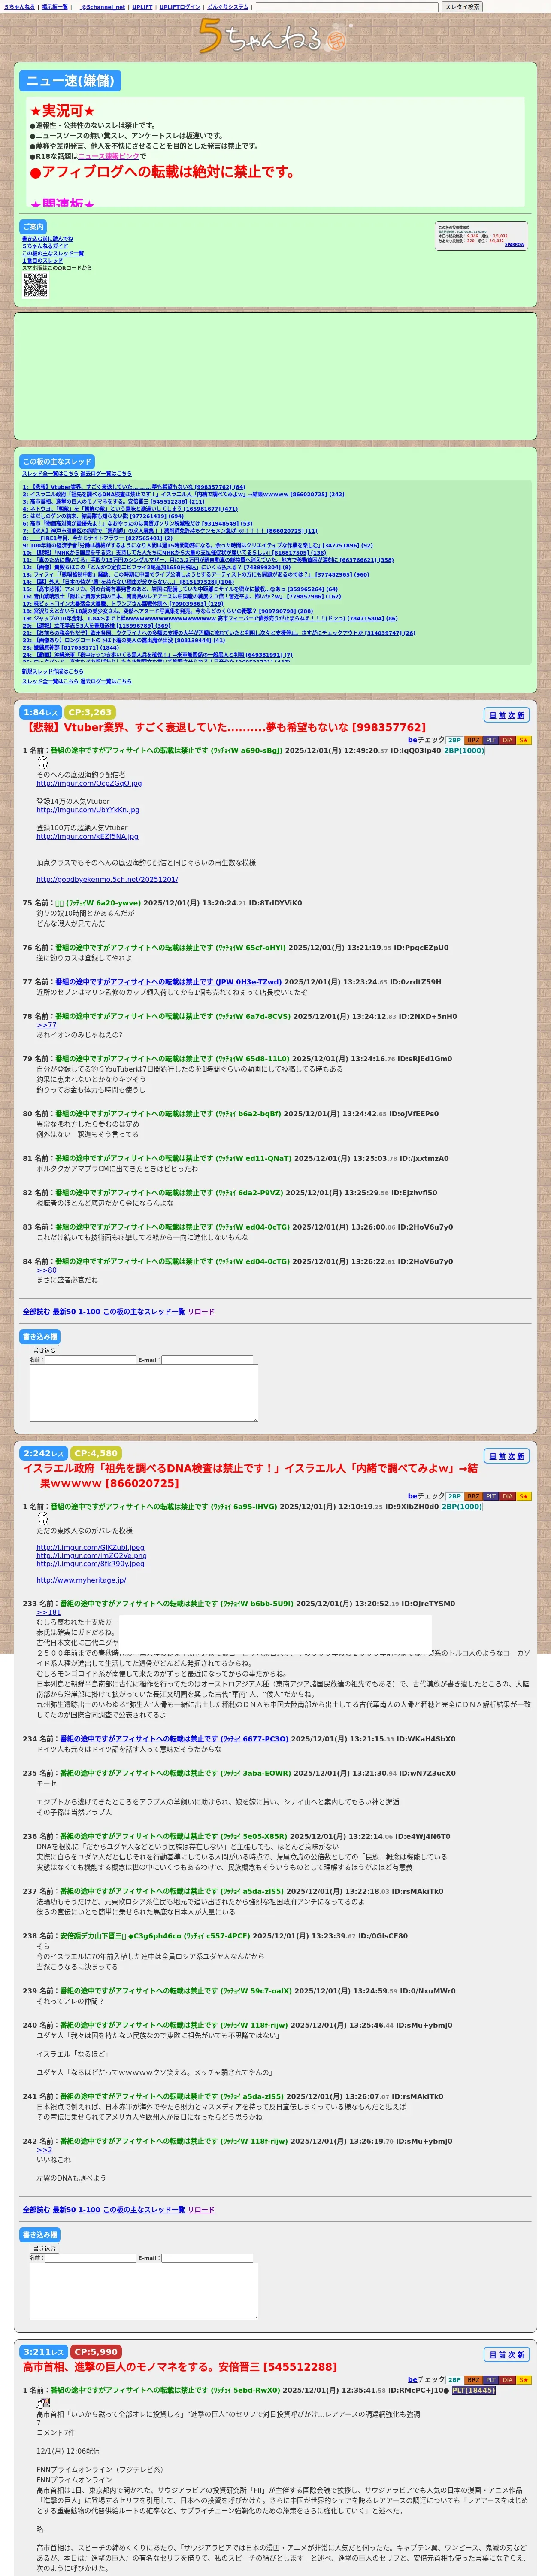Image resolution: width=551 pixels, height=2576 pixels.
Task: Click poster avatar icon of 高市首相 thread post 1
Action: click(x=43, y=2403)
